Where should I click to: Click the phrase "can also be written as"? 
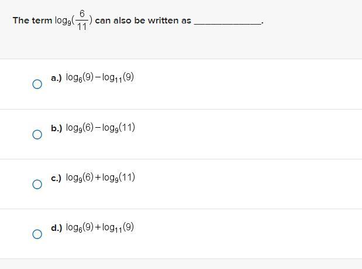point(143,21)
